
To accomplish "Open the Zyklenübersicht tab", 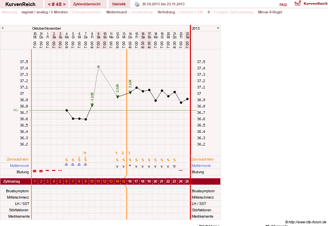I will click(x=87, y=4).
